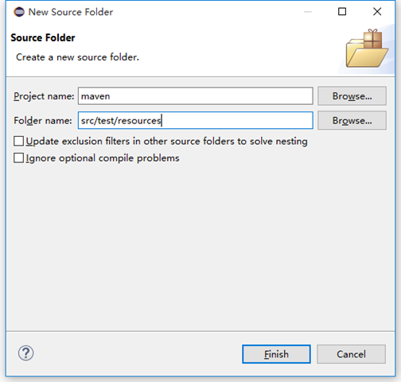Close the dialog with the X button

click(377, 12)
